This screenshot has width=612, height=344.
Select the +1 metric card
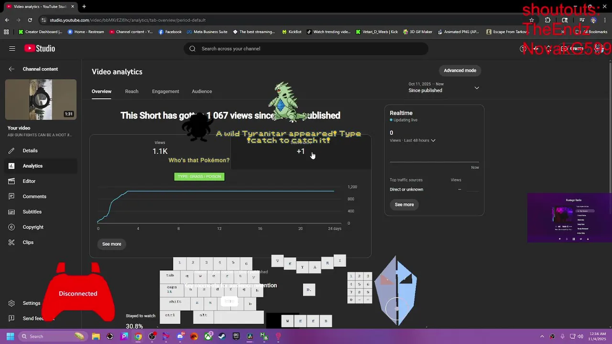(x=300, y=152)
